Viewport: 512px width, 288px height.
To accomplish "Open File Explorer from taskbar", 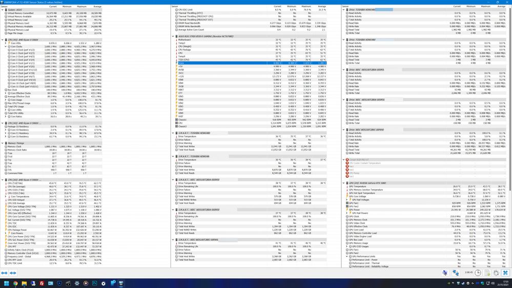I will (24, 283).
